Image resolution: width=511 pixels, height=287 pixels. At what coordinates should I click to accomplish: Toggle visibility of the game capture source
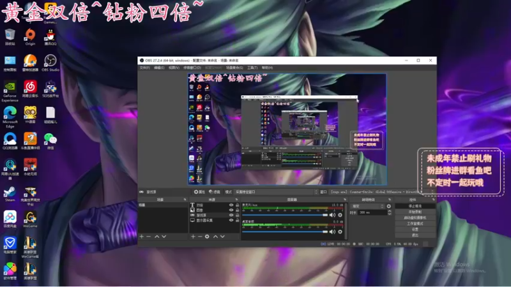(x=231, y=215)
